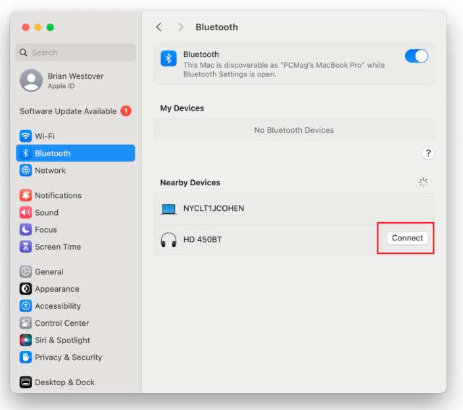
Task: Open the Focus settings label
Action: coord(46,229)
